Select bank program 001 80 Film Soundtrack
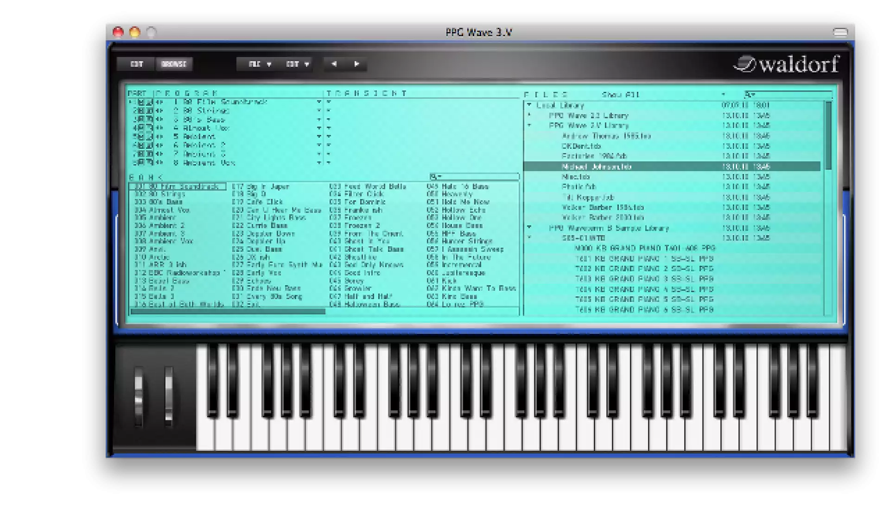This screenshot has height=505, width=890. tap(178, 186)
